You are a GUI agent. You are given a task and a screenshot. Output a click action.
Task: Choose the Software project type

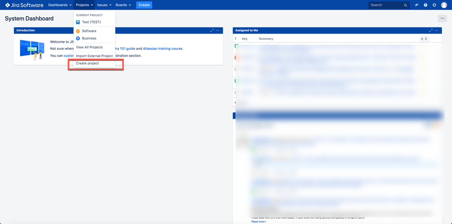click(95, 31)
